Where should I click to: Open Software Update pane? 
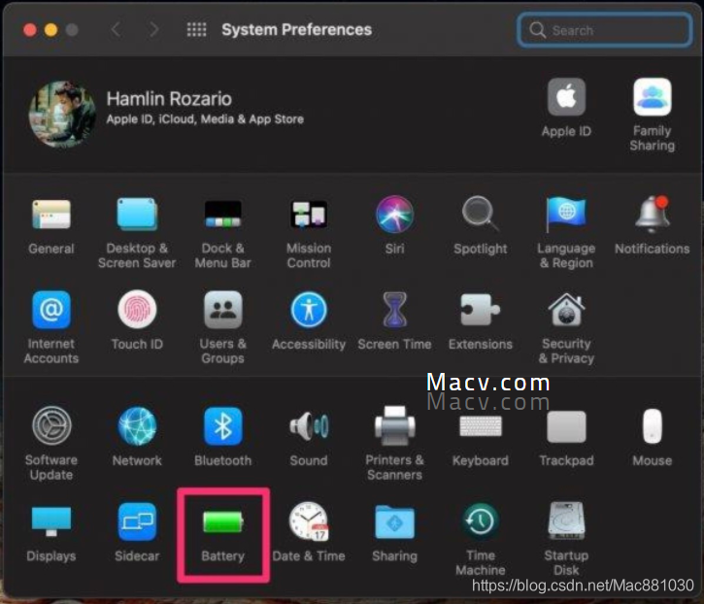[51, 425]
